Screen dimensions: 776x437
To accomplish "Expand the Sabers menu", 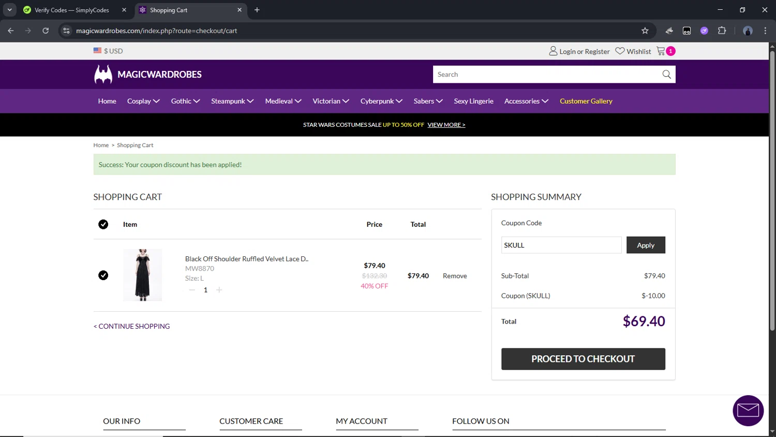I will (x=428, y=101).
